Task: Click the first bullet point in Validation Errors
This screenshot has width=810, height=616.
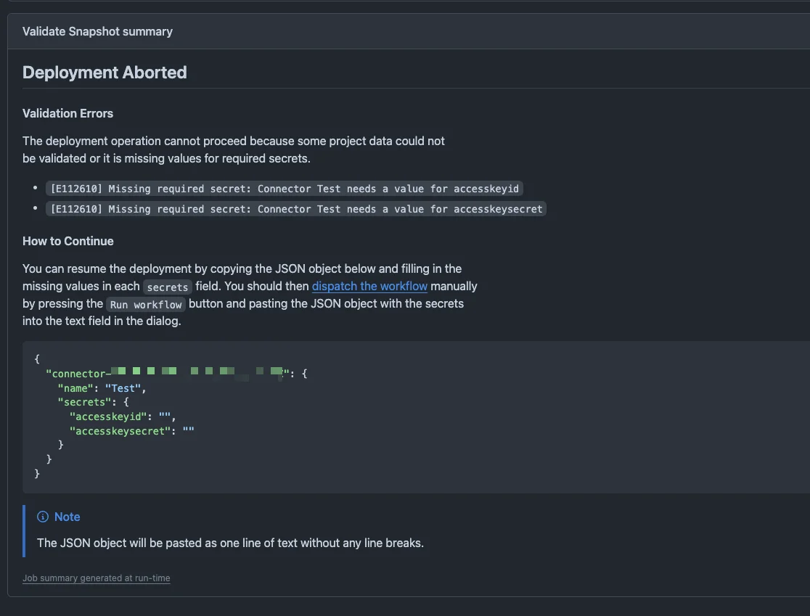Action: click(35, 188)
